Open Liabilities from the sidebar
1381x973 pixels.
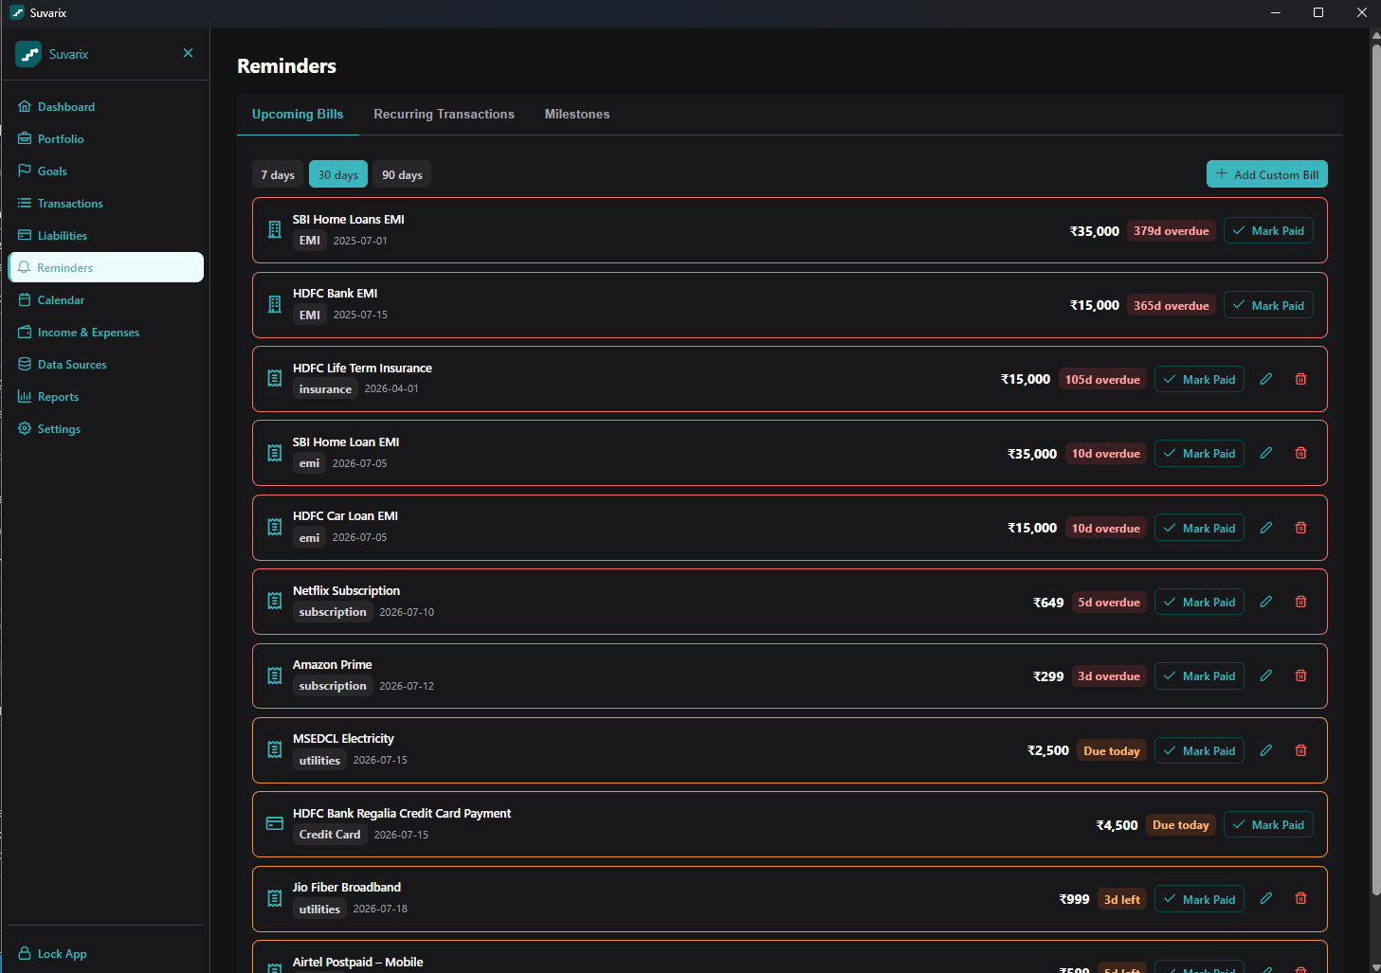point(105,236)
